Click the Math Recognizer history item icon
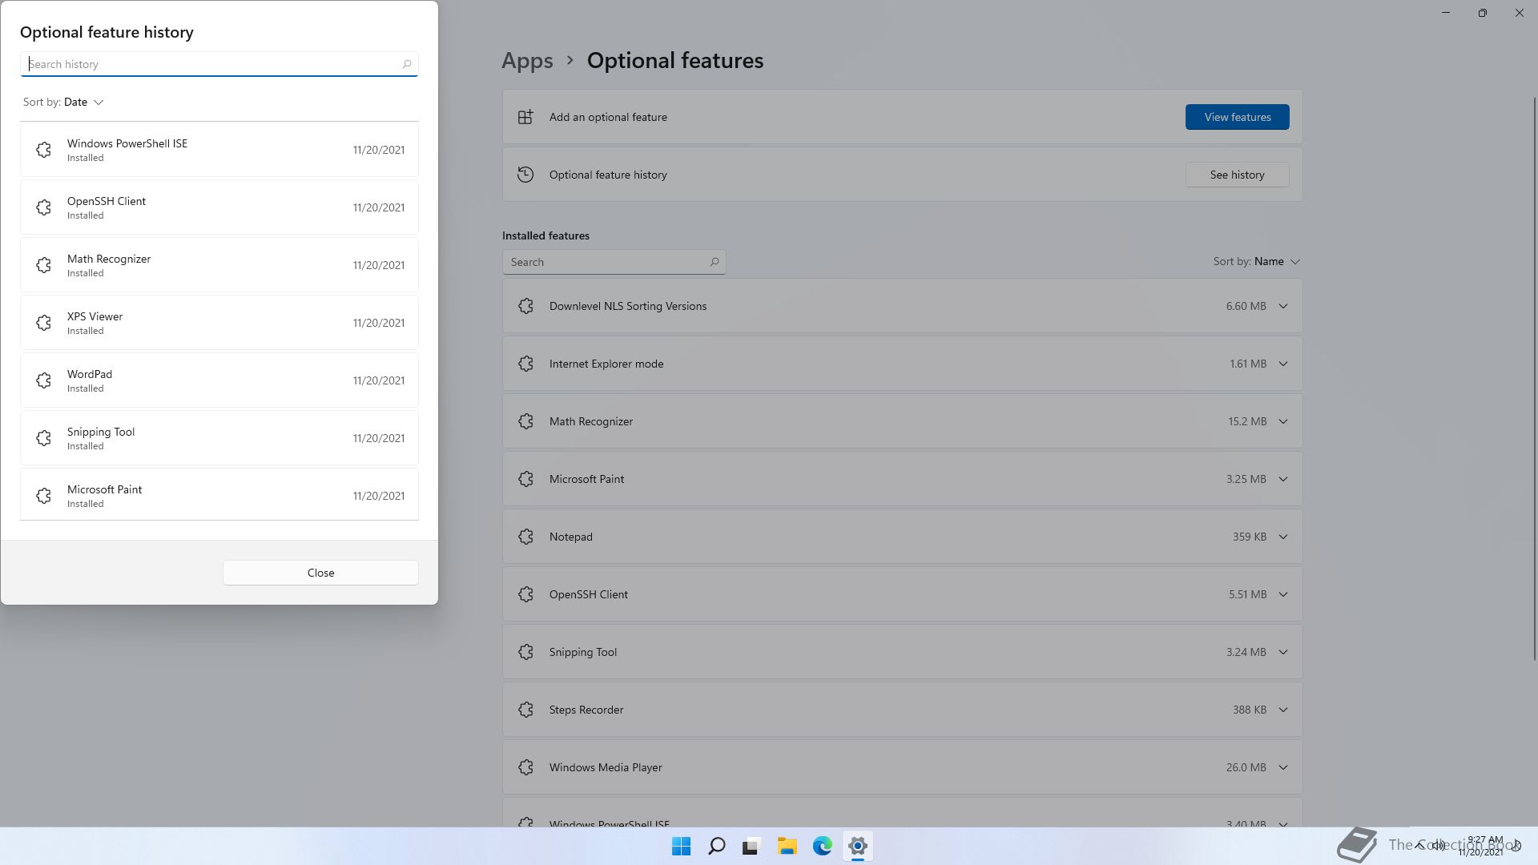 [x=44, y=265]
